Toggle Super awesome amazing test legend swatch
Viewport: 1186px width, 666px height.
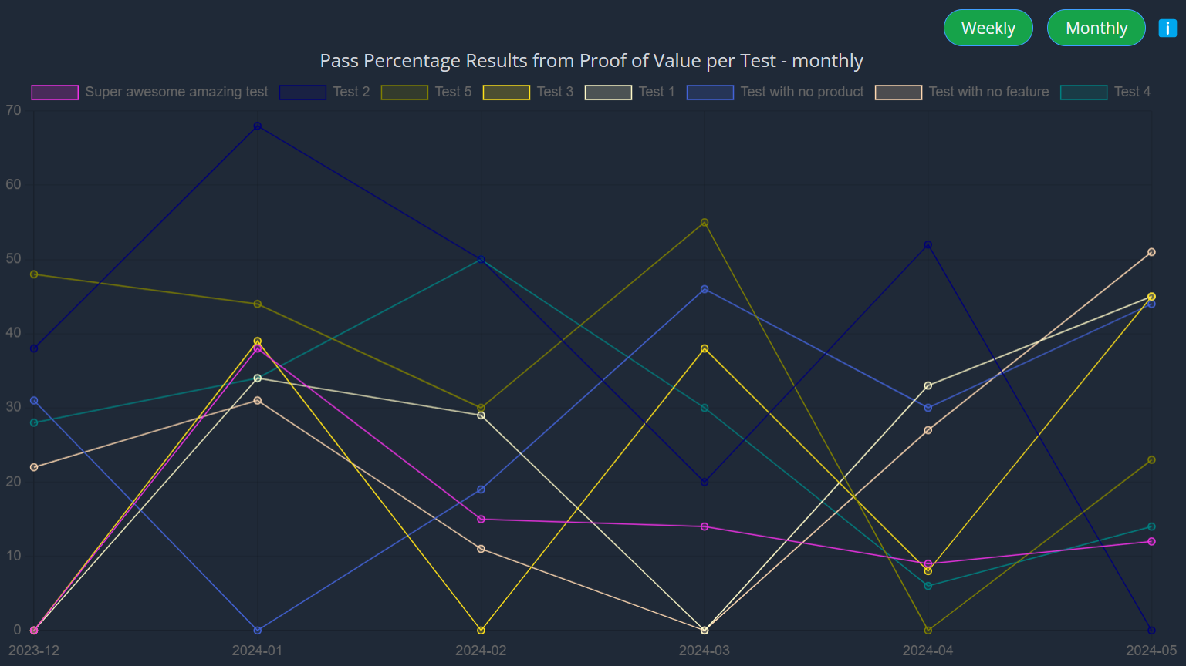[55, 92]
